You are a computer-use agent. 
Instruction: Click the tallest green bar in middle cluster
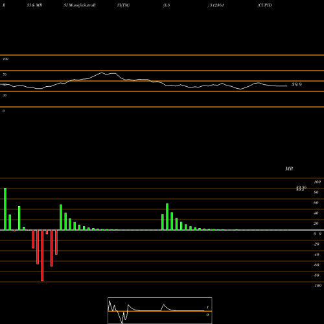pyautogui.click(x=167, y=217)
